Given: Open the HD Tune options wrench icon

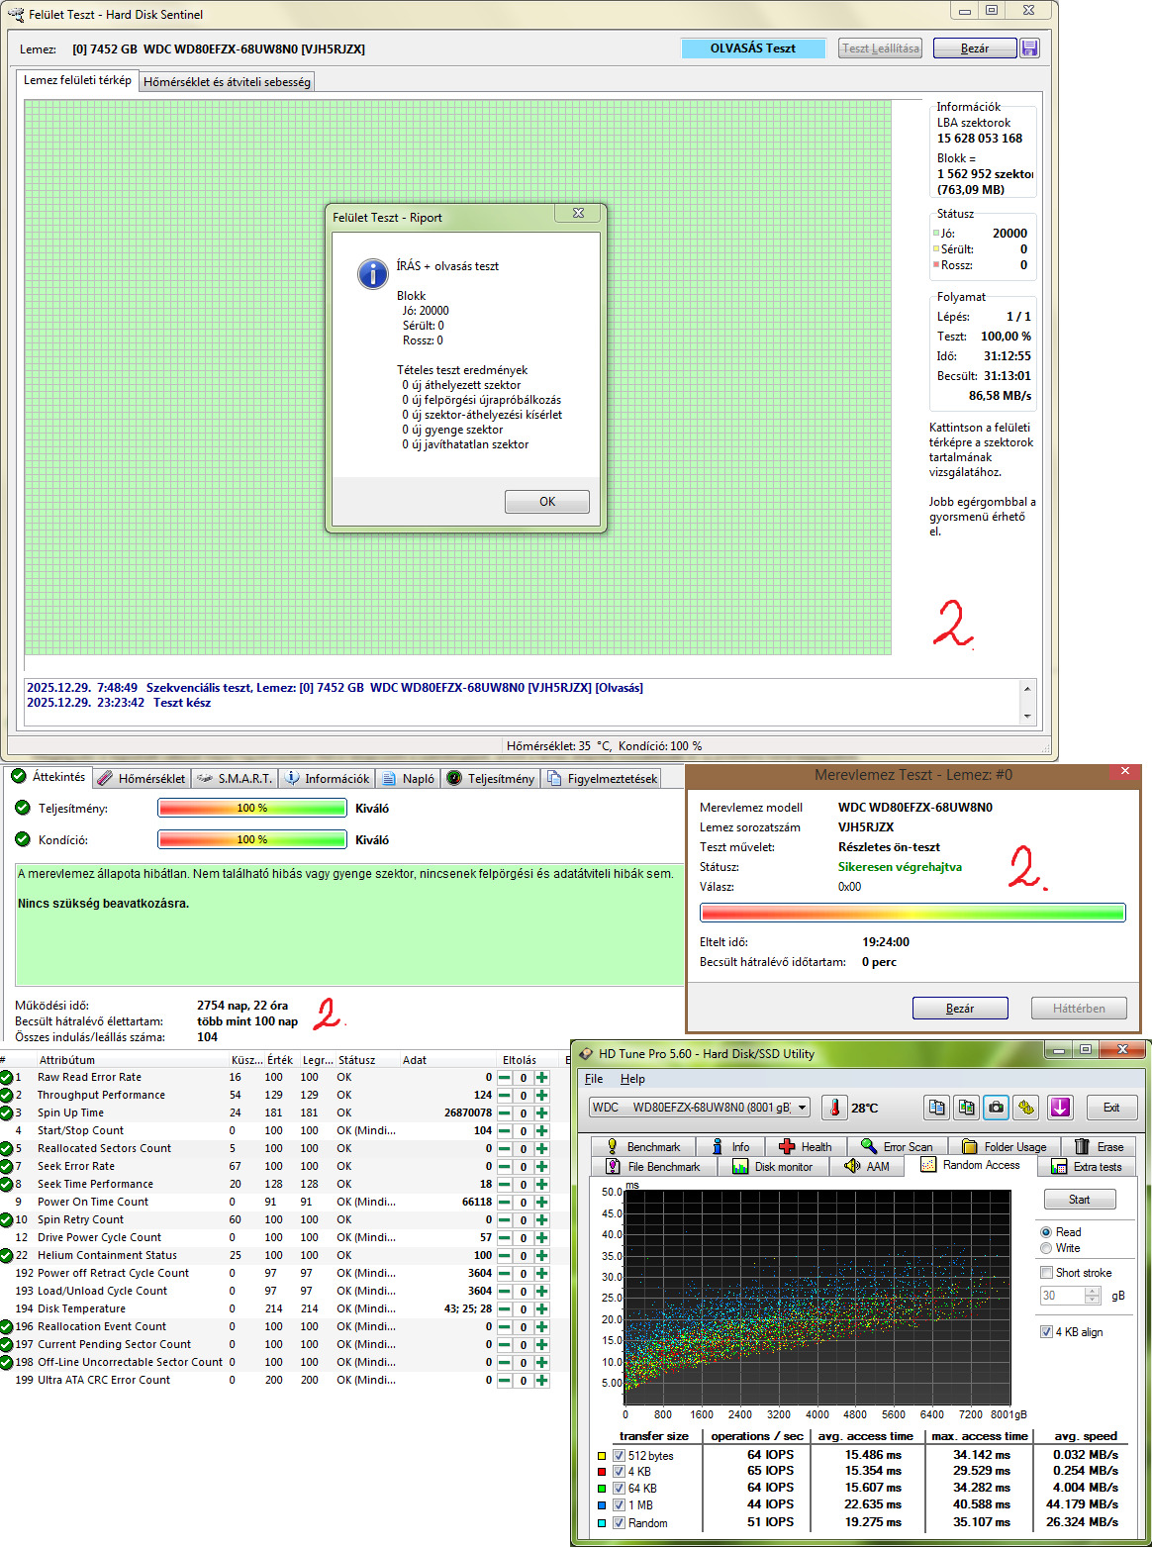Looking at the screenshot, I should (x=1026, y=1108).
